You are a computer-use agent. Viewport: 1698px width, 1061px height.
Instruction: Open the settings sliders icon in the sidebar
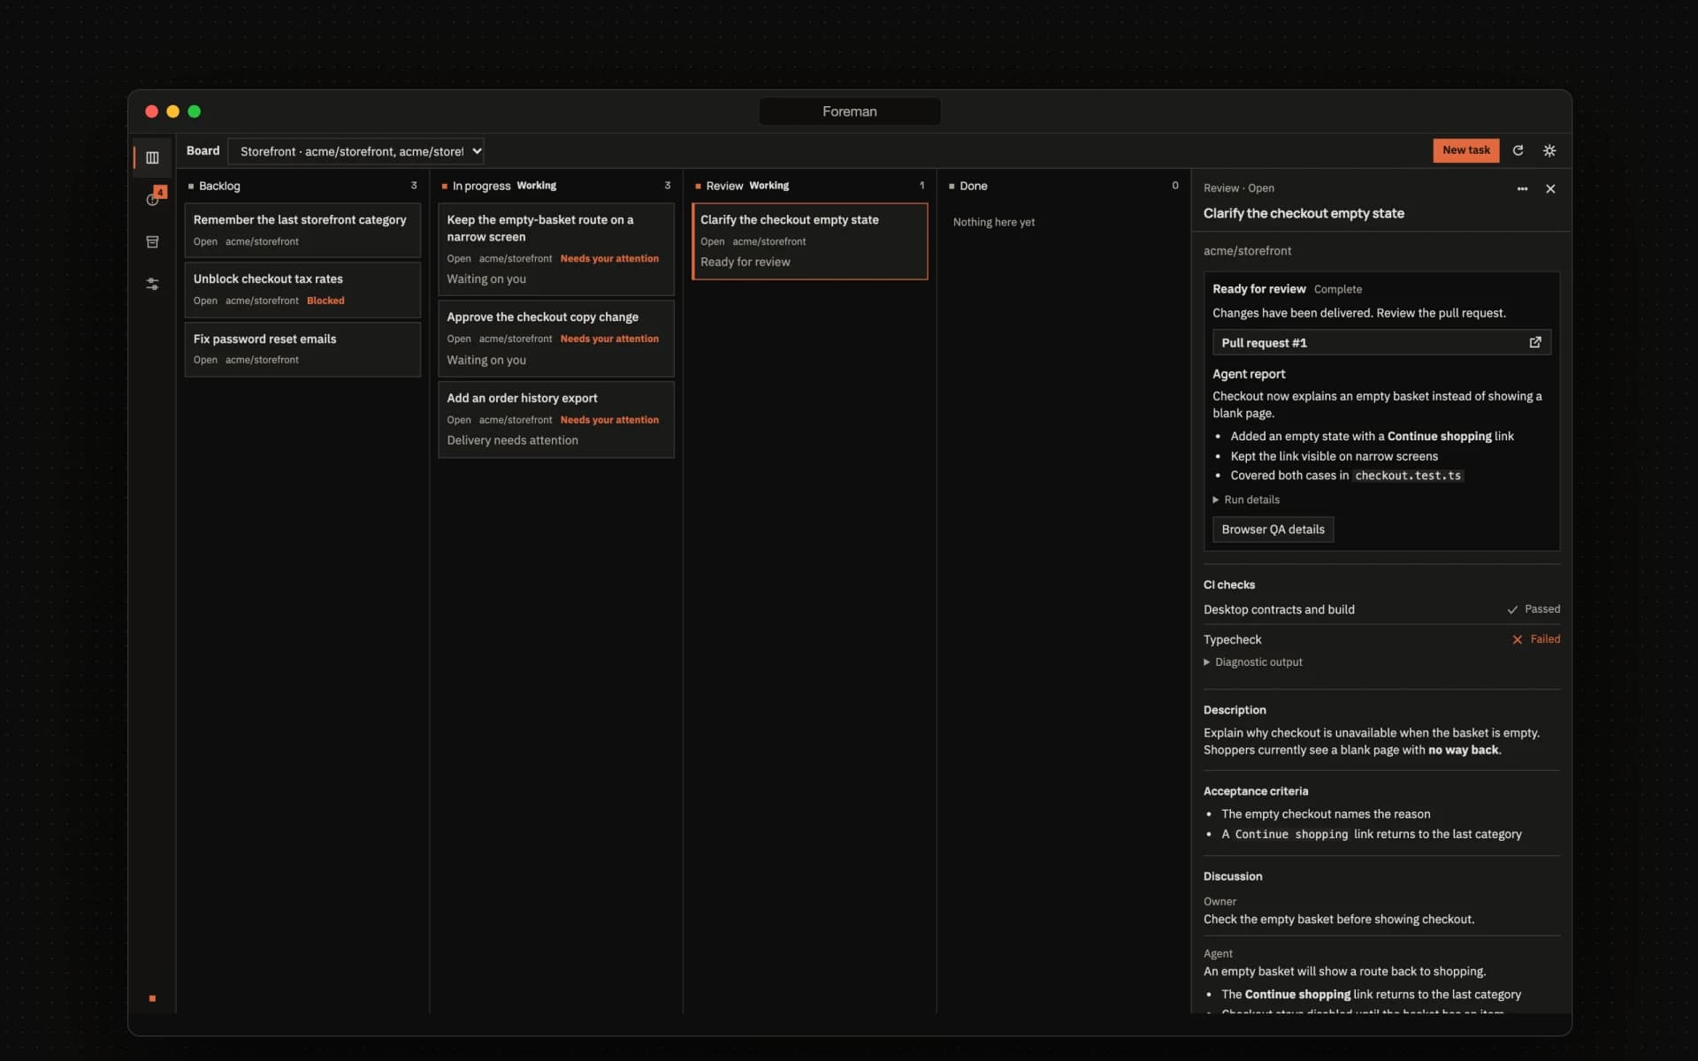pyautogui.click(x=152, y=284)
